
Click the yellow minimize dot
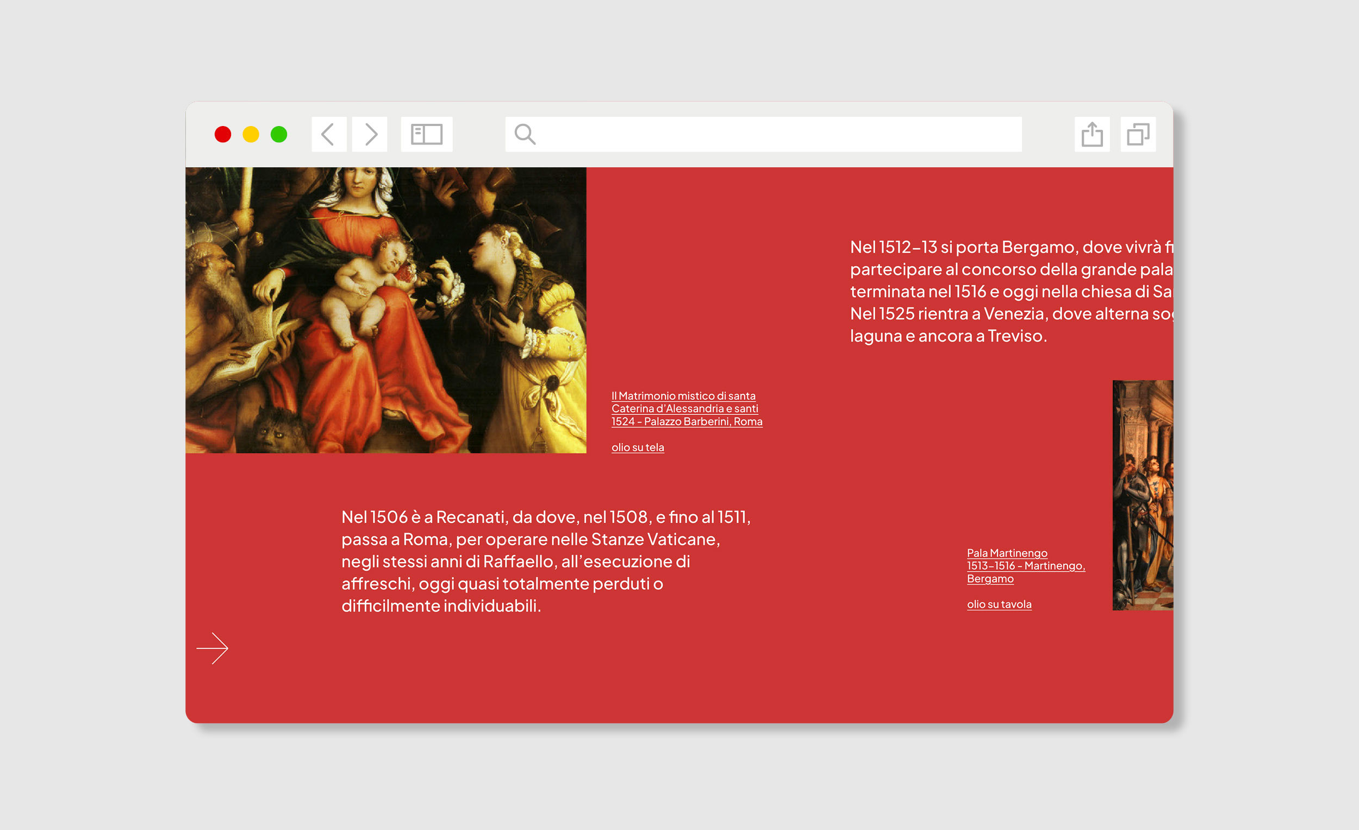click(x=251, y=134)
